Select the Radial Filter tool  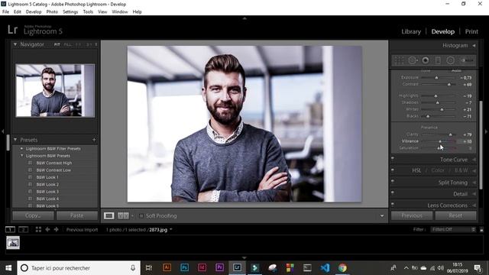[450, 60]
